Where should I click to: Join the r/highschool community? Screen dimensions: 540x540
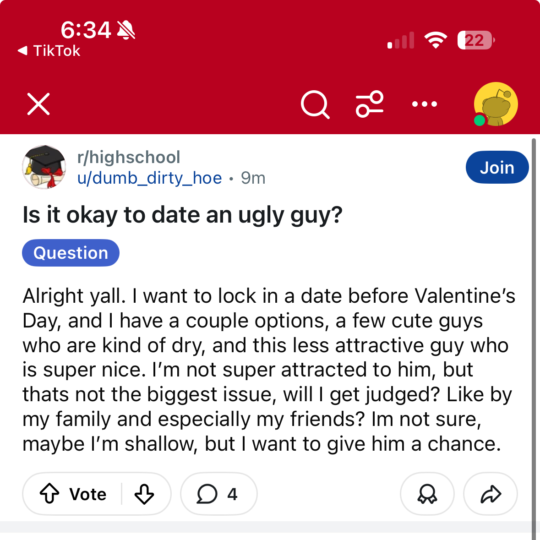pos(497,167)
